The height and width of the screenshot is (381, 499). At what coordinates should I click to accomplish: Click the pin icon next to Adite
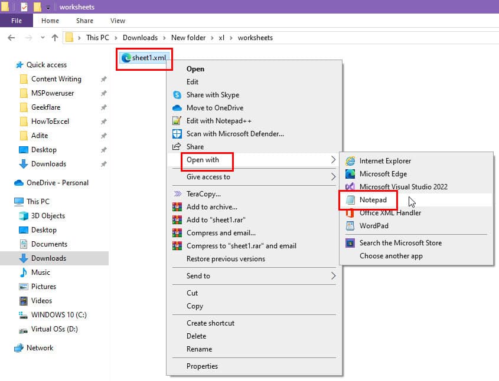[104, 136]
